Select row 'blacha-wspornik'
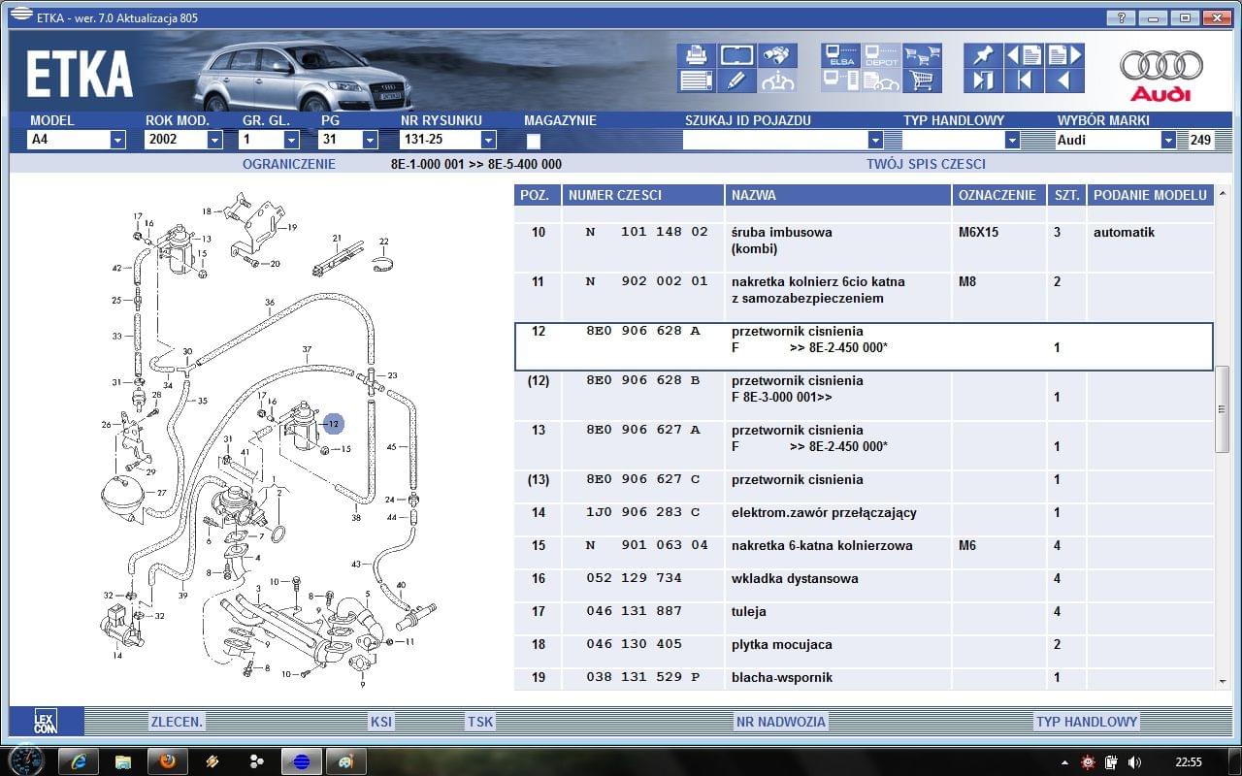 (x=864, y=677)
